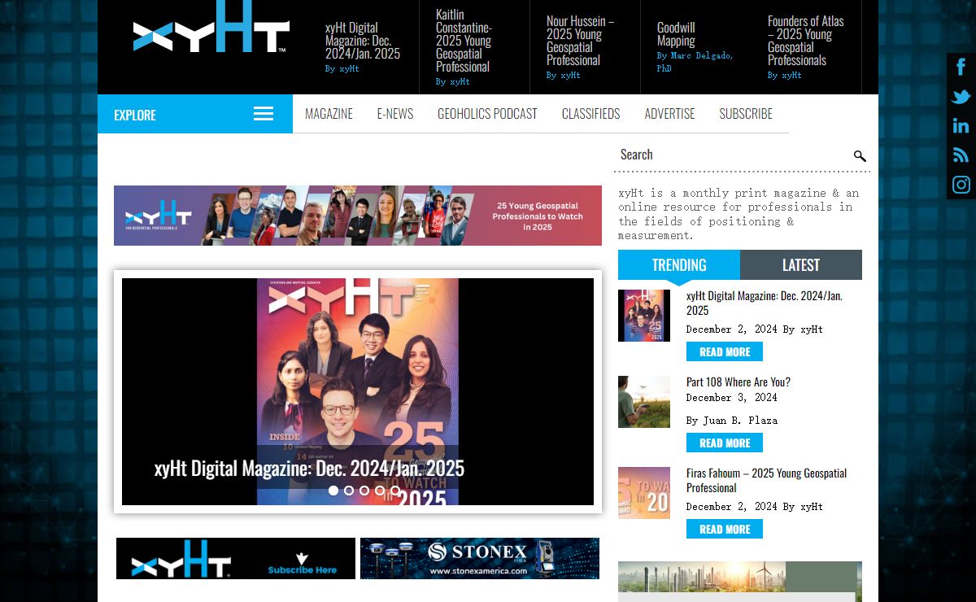This screenshot has height=602, width=976.
Task: Open the Explore hamburger menu icon
Action: [264, 114]
